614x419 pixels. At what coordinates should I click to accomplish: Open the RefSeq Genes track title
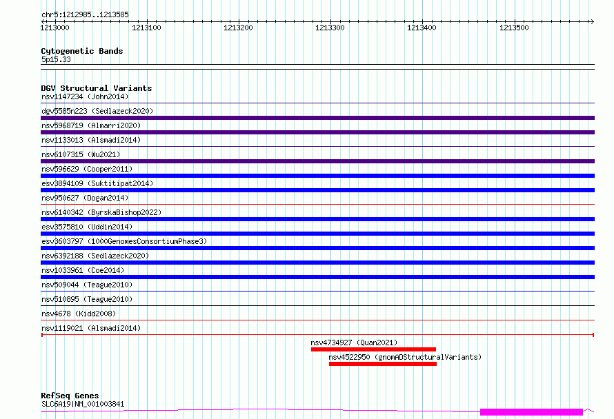(70, 396)
